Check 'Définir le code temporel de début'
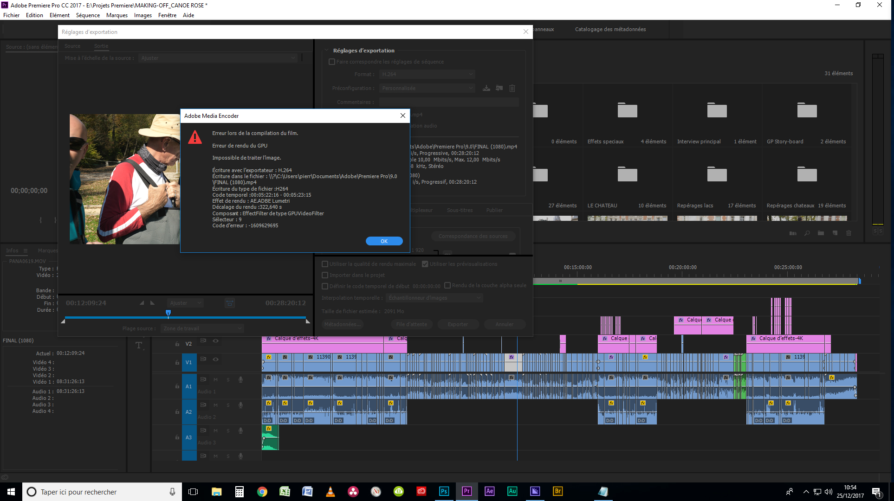Image resolution: width=894 pixels, height=501 pixels. pos(325,286)
